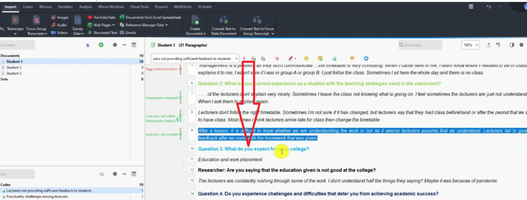Click the document link icon in toolbar
Screen dimensions: 527x200
(x=333, y=59)
